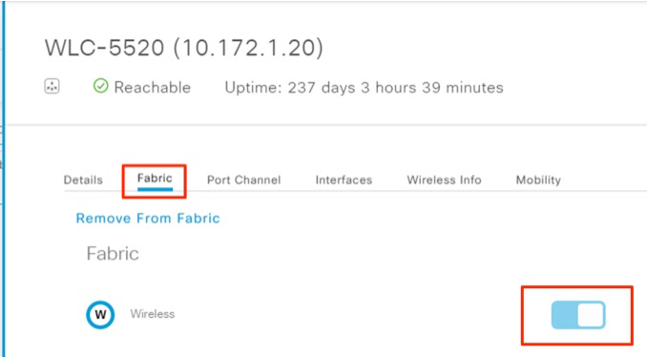Viewport: 647px width, 357px height.
Task: Click the Uptime 237 days text
Action: click(x=364, y=88)
